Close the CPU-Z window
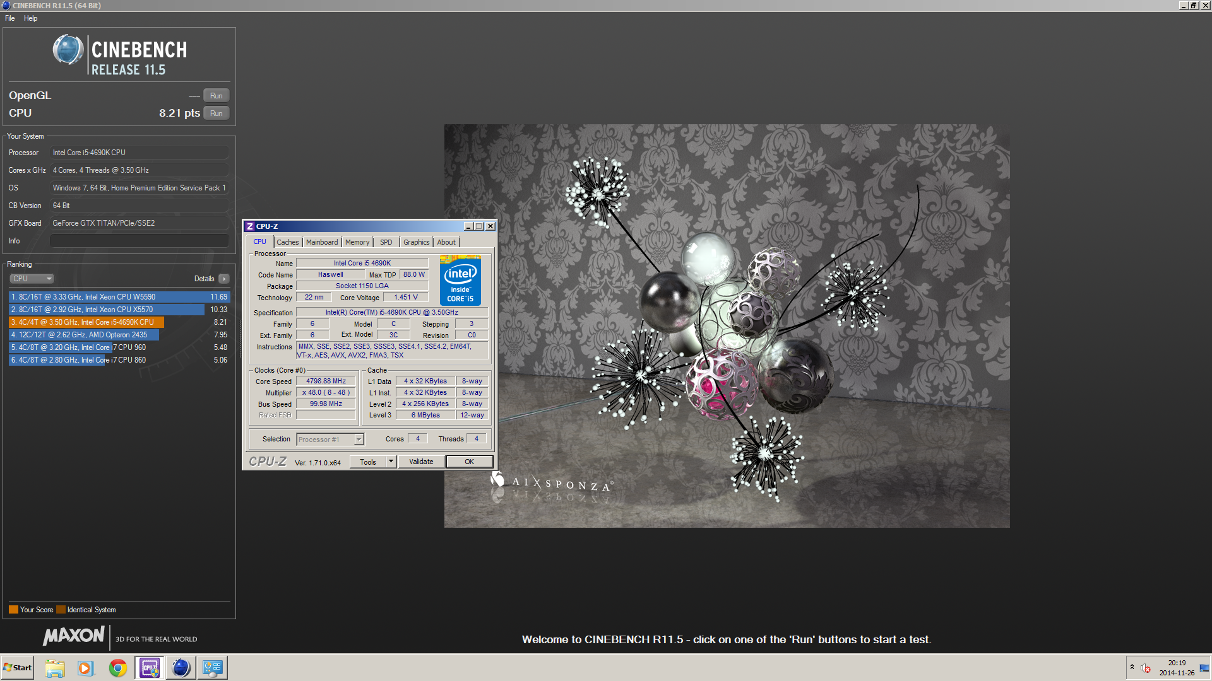The image size is (1212, 681). [x=490, y=226]
